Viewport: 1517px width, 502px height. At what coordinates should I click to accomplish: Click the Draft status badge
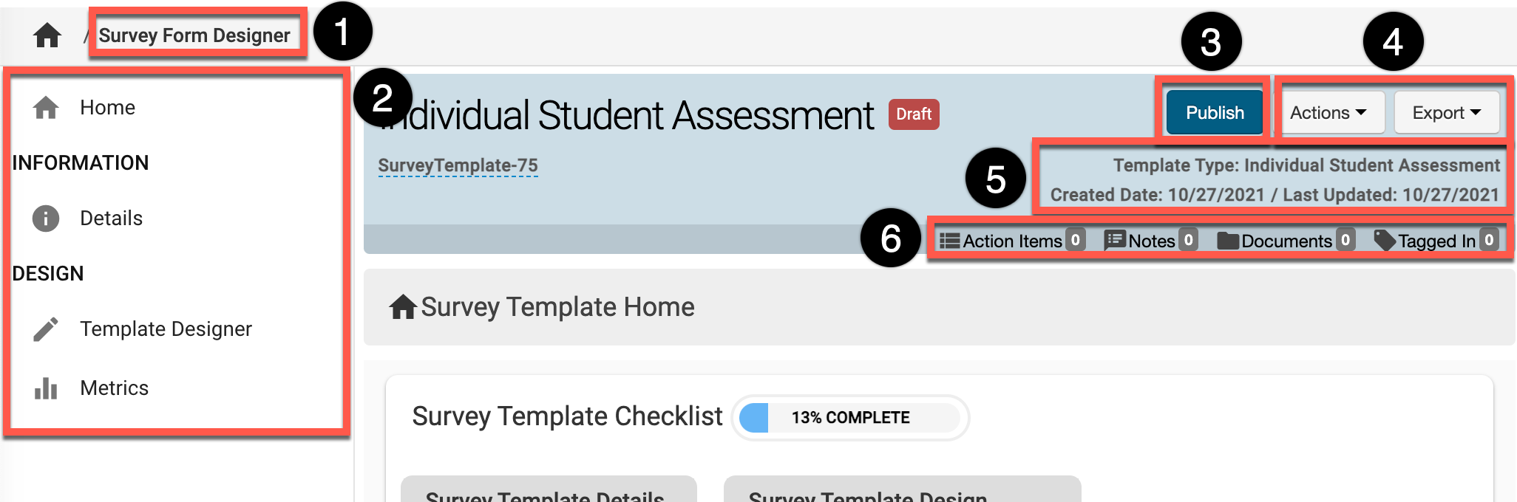(x=914, y=114)
